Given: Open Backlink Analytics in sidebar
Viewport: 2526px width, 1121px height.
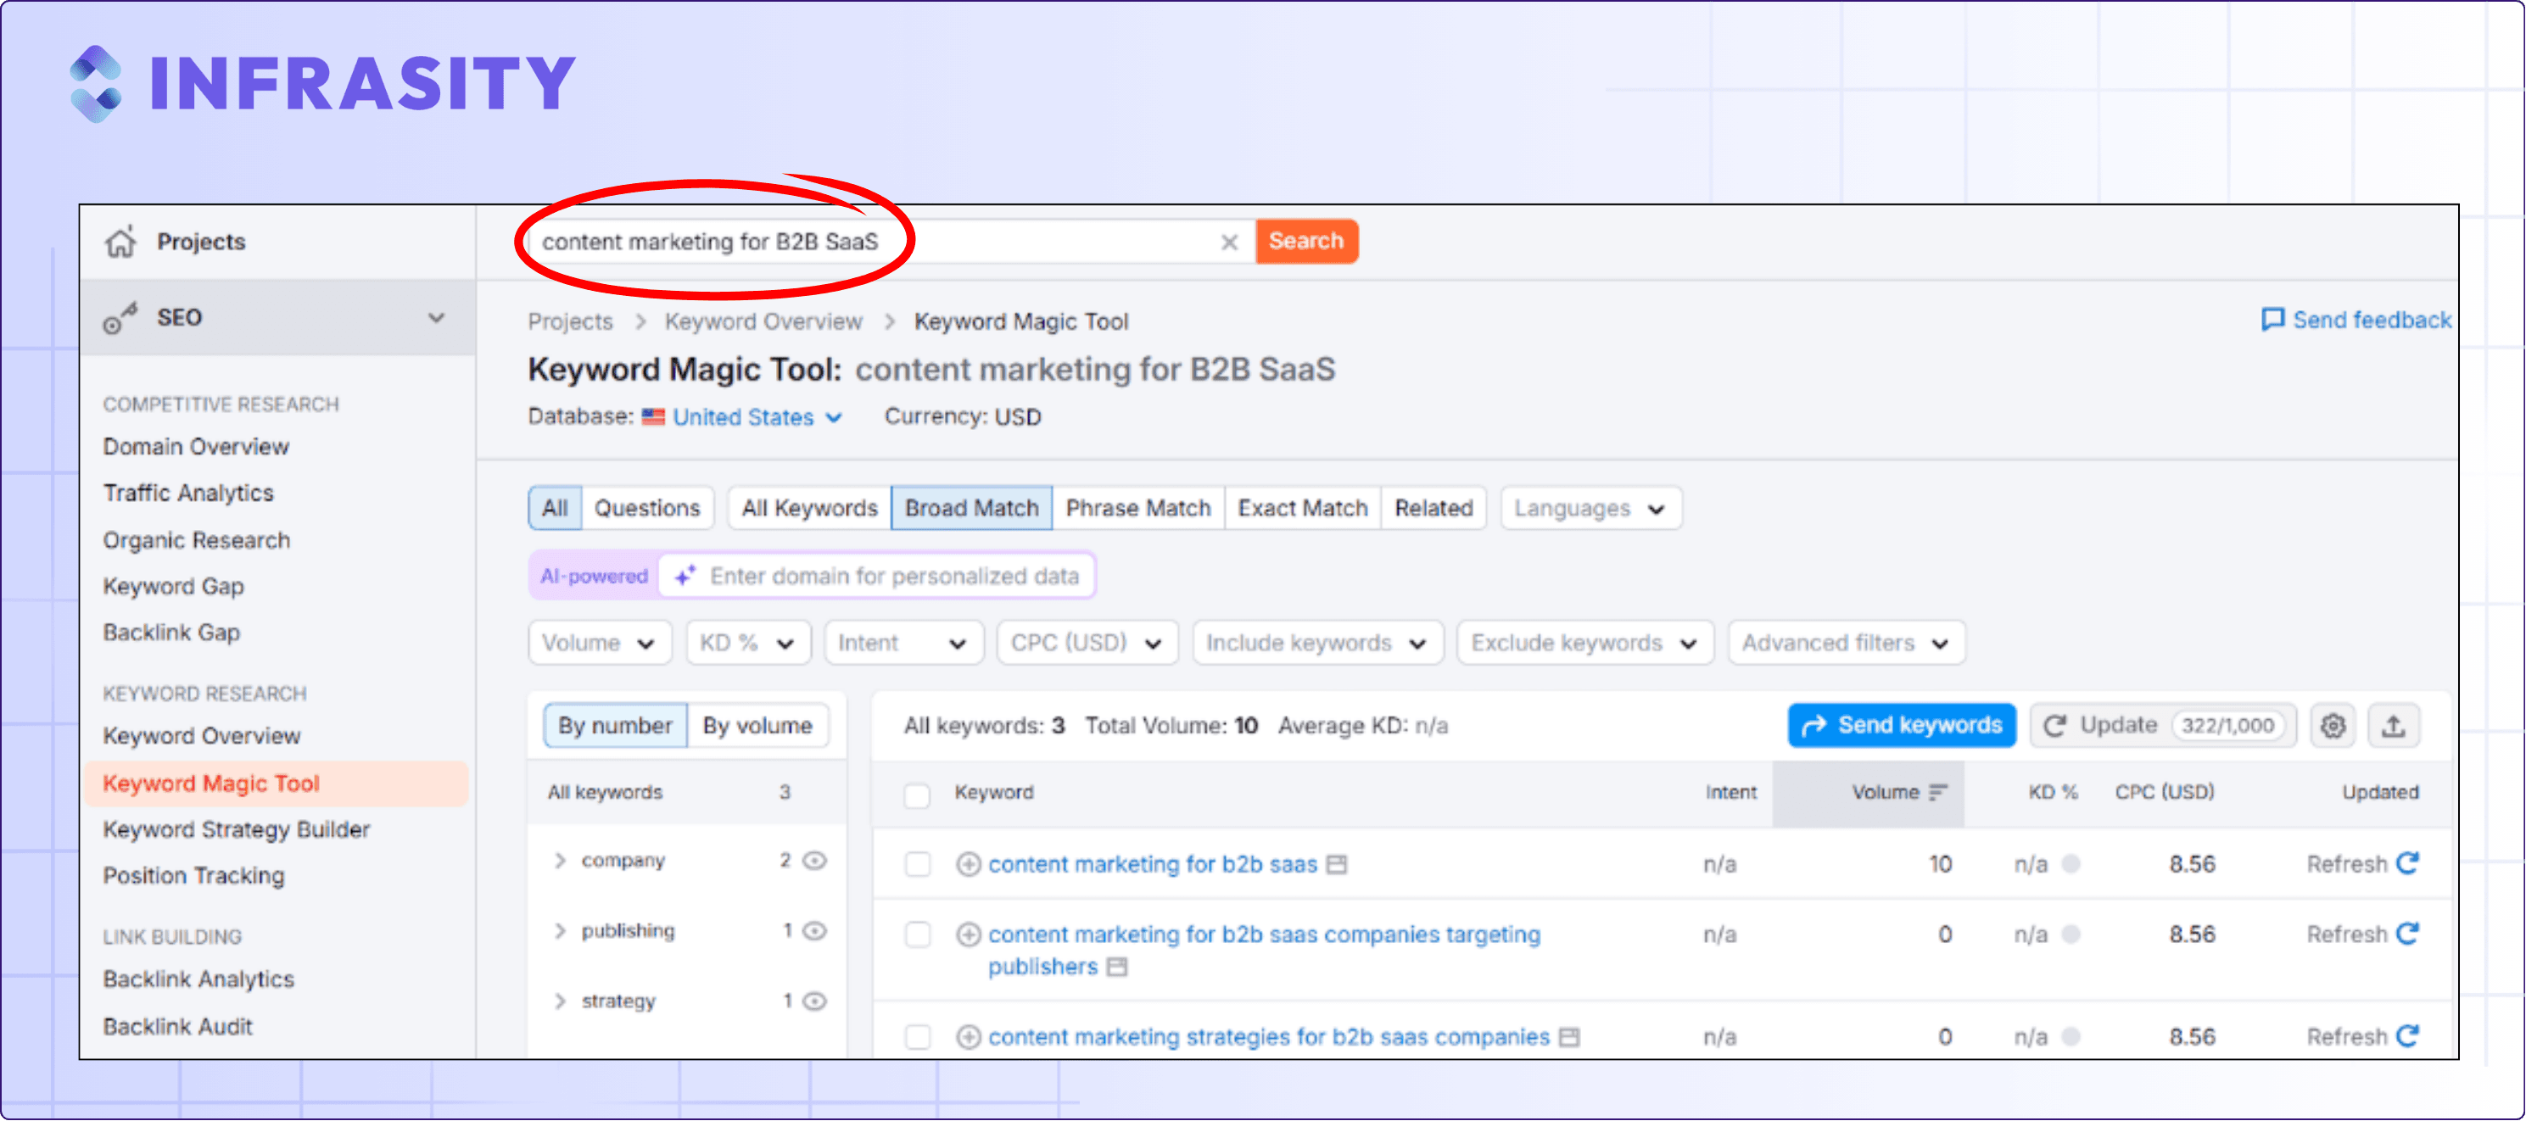Looking at the screenshot, I should click(x=199, y=980).
